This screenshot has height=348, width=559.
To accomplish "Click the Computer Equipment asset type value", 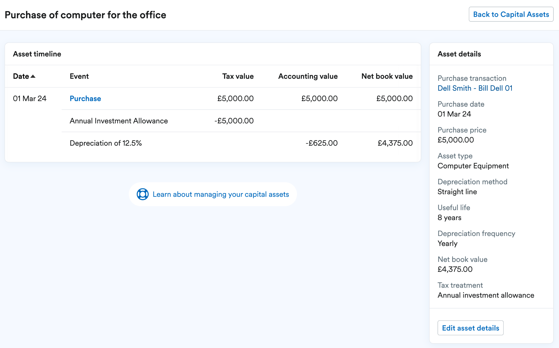I will tap(473, 166).
